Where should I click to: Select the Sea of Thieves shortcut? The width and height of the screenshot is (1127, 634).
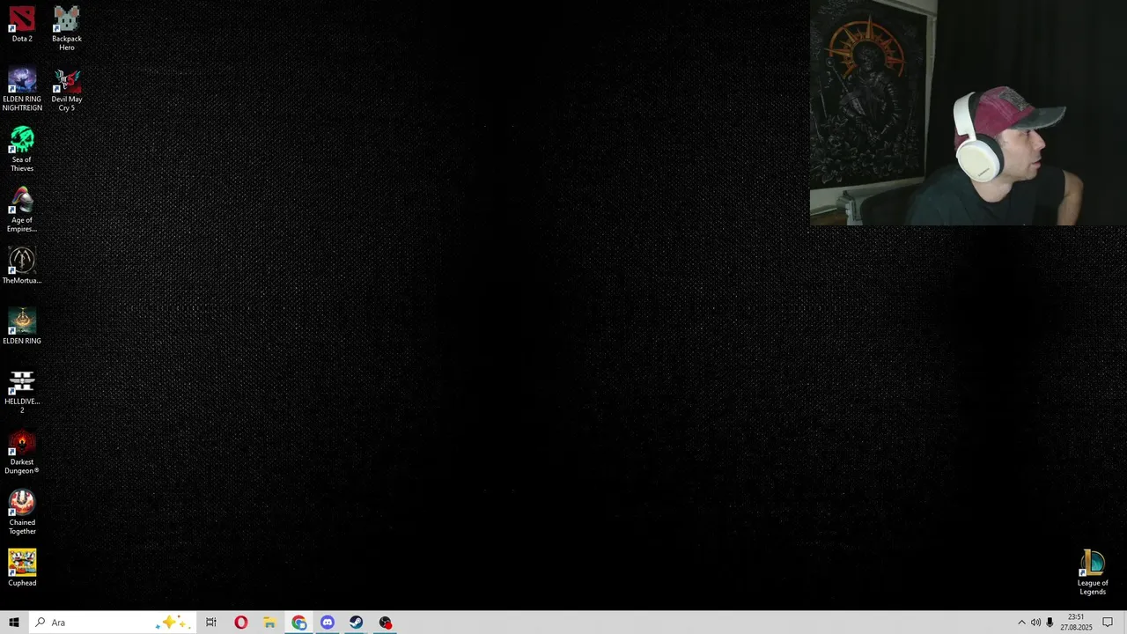click(x=22, y=150)
